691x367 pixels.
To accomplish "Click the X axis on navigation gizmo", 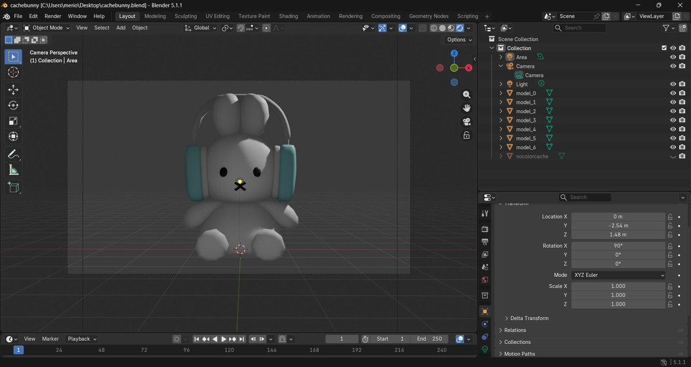I will point(469,67).
